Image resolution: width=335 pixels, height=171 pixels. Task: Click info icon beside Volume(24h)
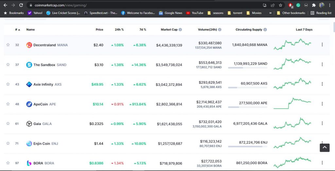point(220,30)
